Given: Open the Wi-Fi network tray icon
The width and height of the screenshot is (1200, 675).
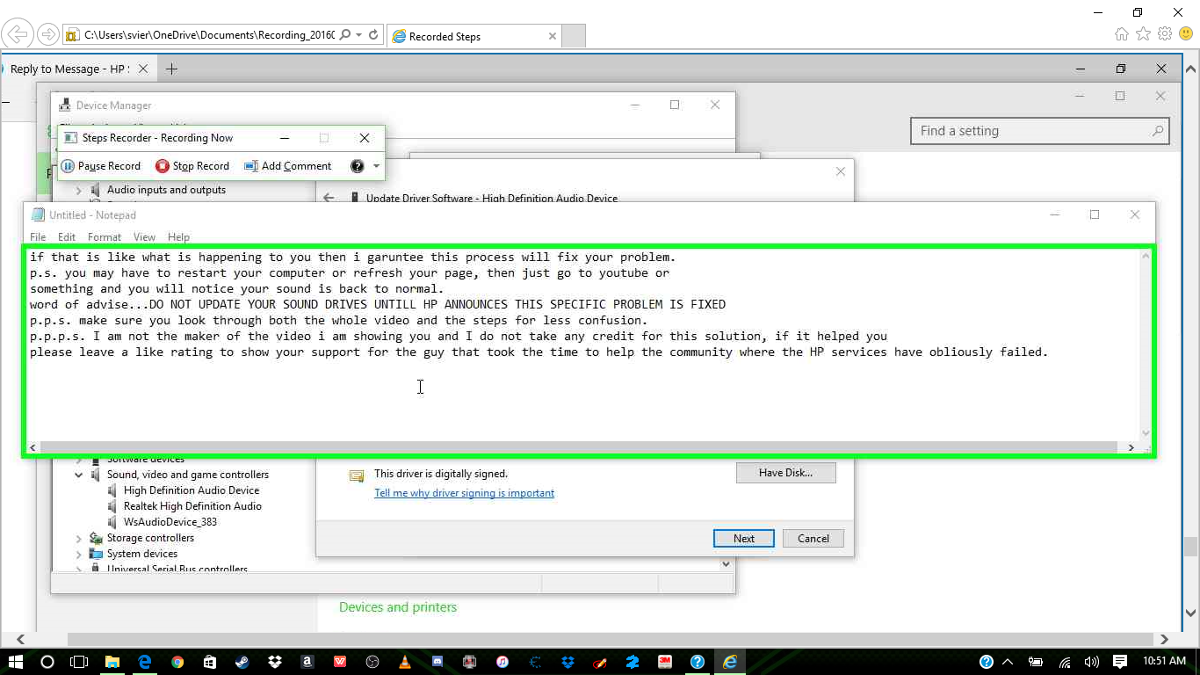Looking at the screenshot, I should [1065, 662].
